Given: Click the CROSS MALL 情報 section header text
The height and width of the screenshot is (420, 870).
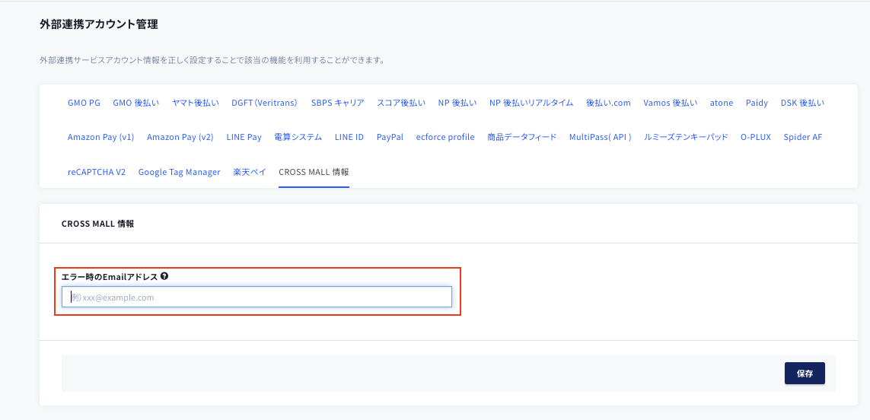Looking at the screenshot, I should coord(97,224).
